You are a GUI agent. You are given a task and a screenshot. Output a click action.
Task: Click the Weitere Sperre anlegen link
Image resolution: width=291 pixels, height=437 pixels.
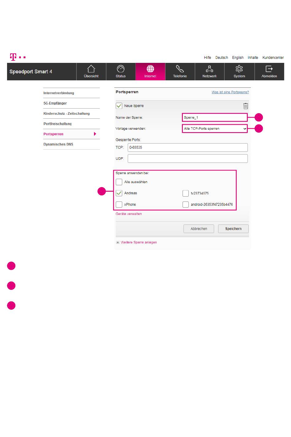(139, 242)
